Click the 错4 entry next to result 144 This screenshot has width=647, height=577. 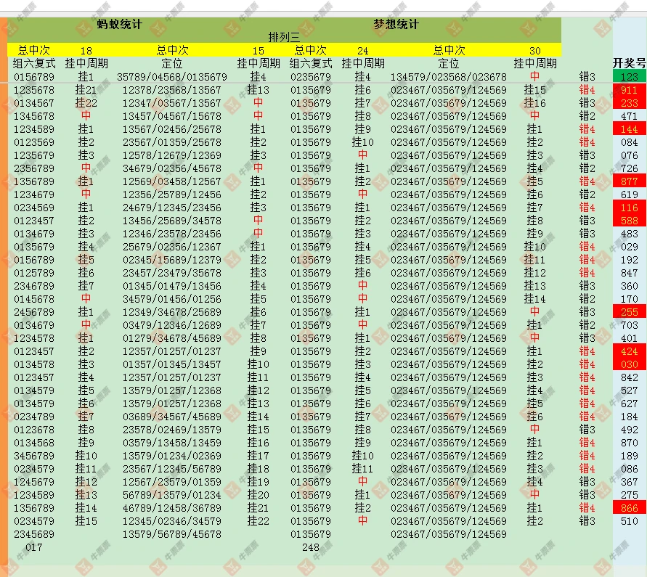(x=587, y=128)
